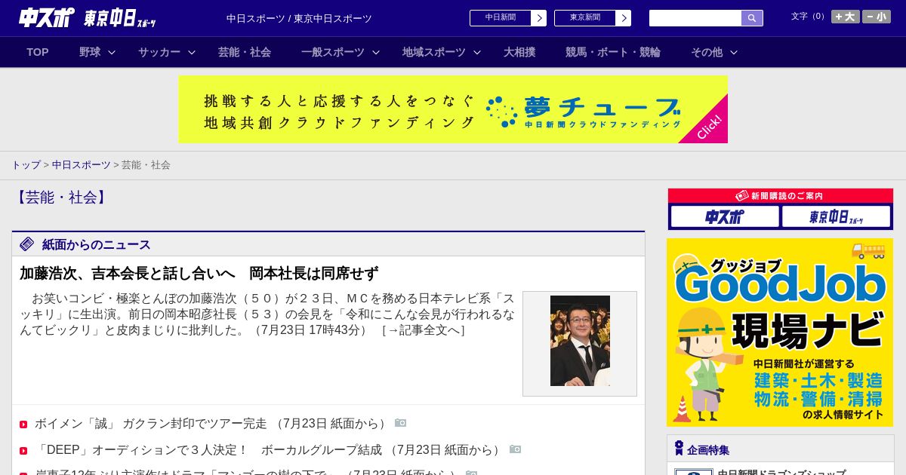Go to トップ breadcrumb link
Image resolution: width=906 pixels, height=475 pixels.
26,165
